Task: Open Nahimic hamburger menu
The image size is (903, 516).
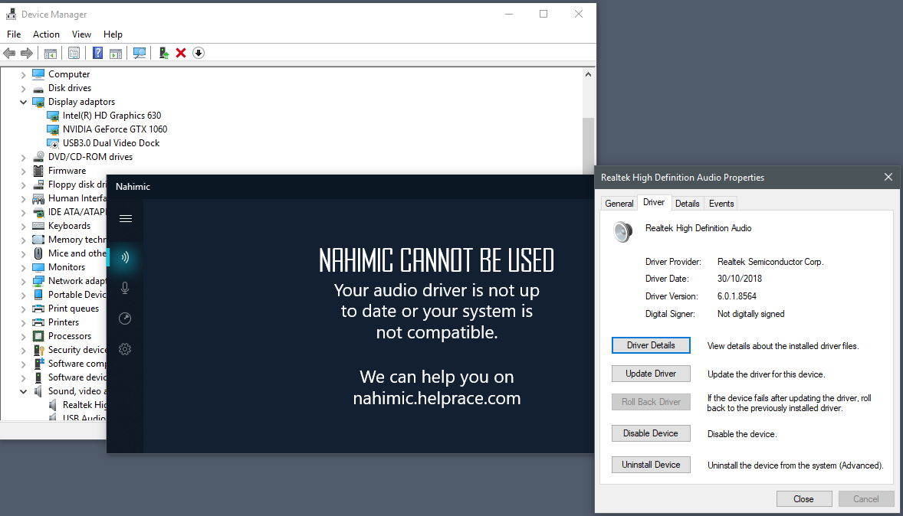Action: click(126, 219)
